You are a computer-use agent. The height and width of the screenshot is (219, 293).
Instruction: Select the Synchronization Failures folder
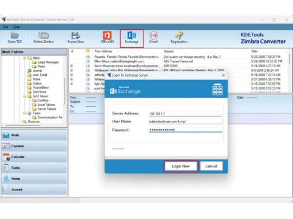[x=50, y=117]
